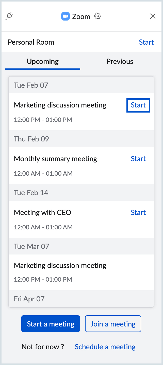The image size is (163, 365).
Task: Start the Meeting with CEO
Action: (x=138, y=212)
